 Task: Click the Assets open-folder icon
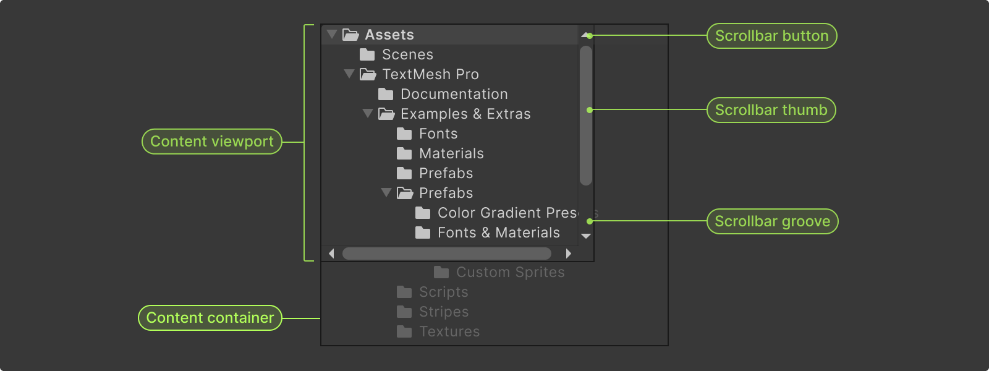pyautogui.click(x=350, y=35)
